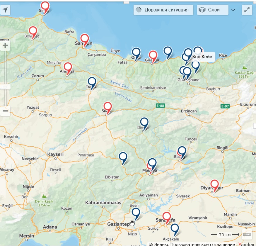Activate the ruler distance tool
This screenshot has height=246, width=256.
247,235
